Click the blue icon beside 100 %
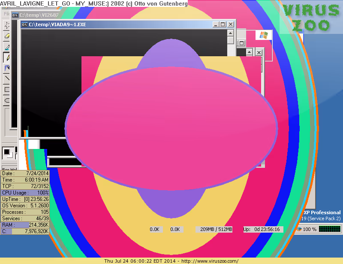343x264 pixels. pos(299,229)
